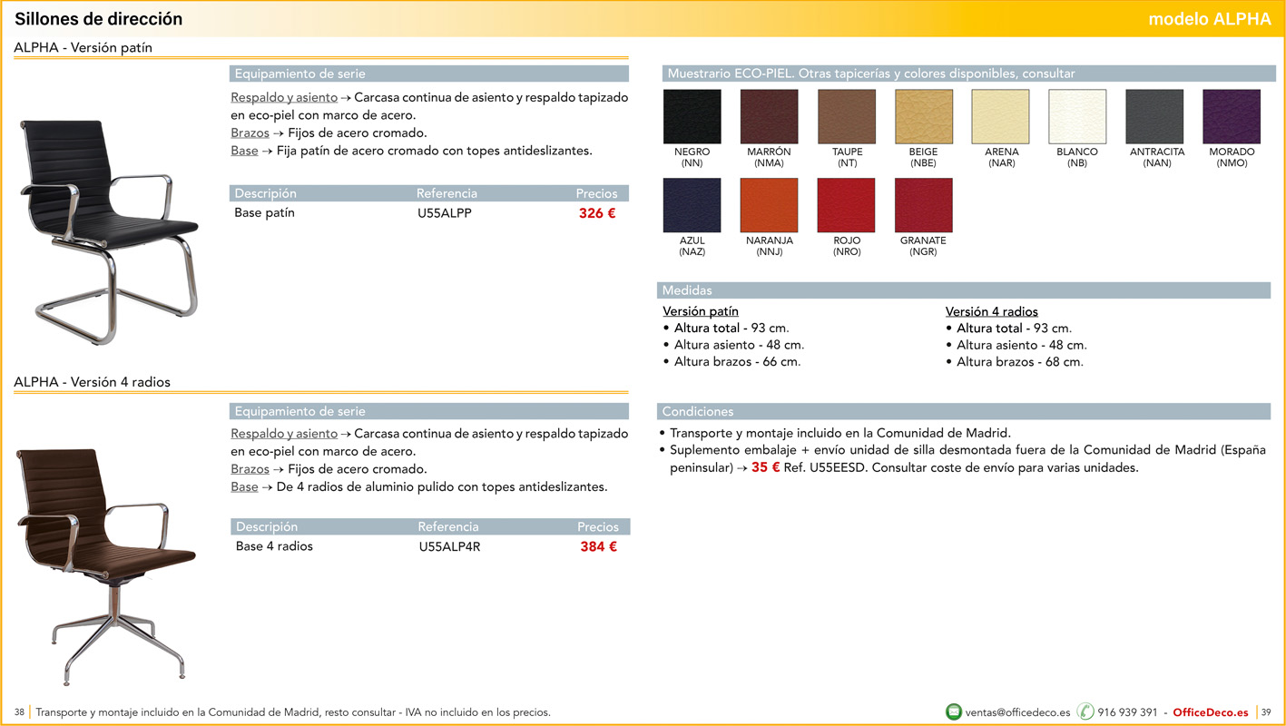The image size is (1286, 726).
Task: Choose the GRANATE (NGR) swatch
Action: (x=924, y=205)
